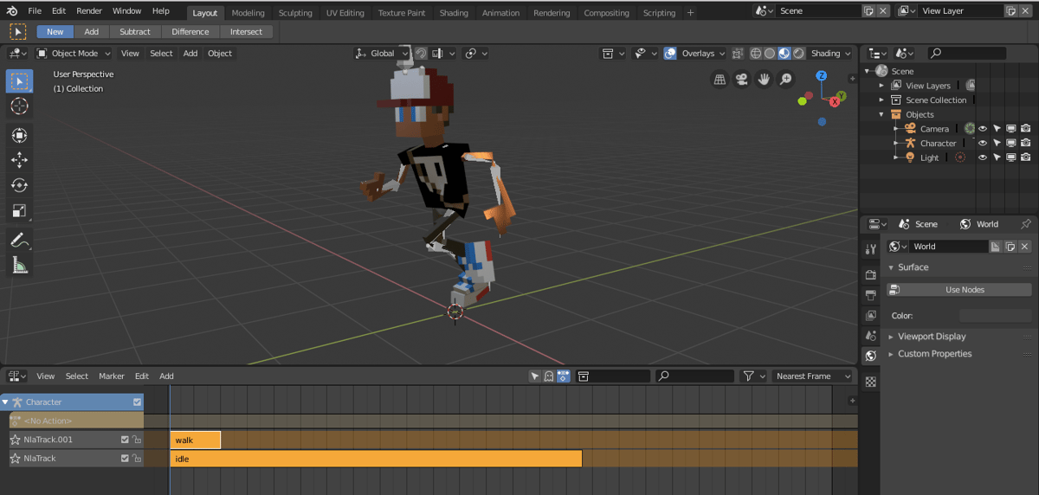The image size is (1039, 495).
Task: Click the Use Nodes button
Action: click(x=959, y=290)
